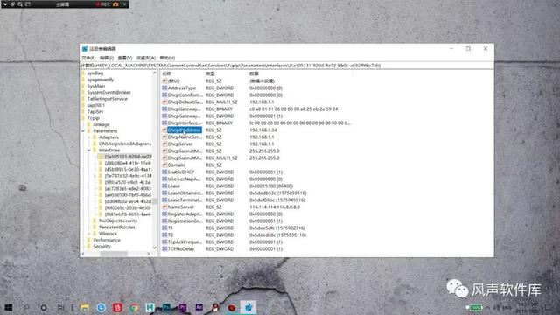The image size is (560, 315).
Task: Open the 文件(F) menu
Action: point(88,58)
